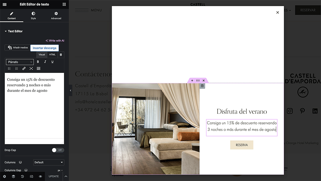Click Write with AI link
The height and width of the screenshot is (181, 321).
pyautogui.click(x=55, y=41)
